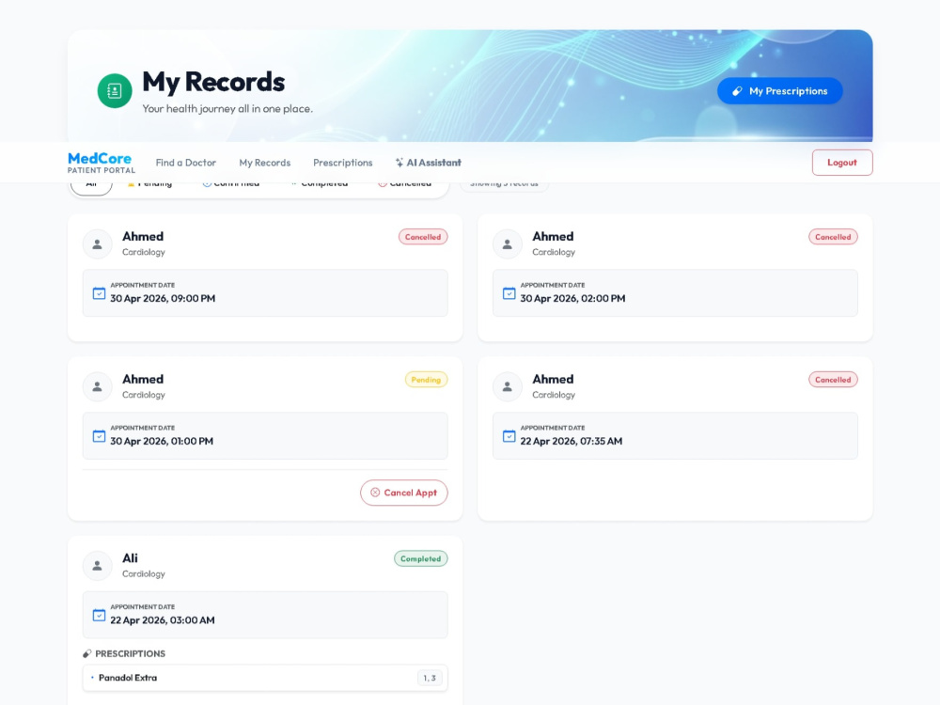This screenshot has height=705, width=940.
Task: Go to Find a Doctor
Action: 186,163
